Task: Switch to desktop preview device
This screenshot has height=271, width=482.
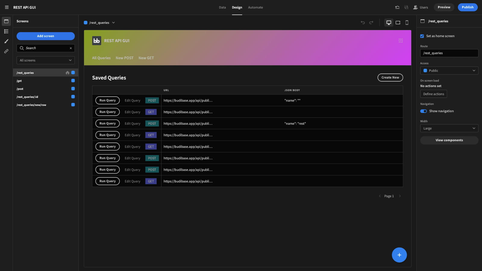Action: coord(389,23)
